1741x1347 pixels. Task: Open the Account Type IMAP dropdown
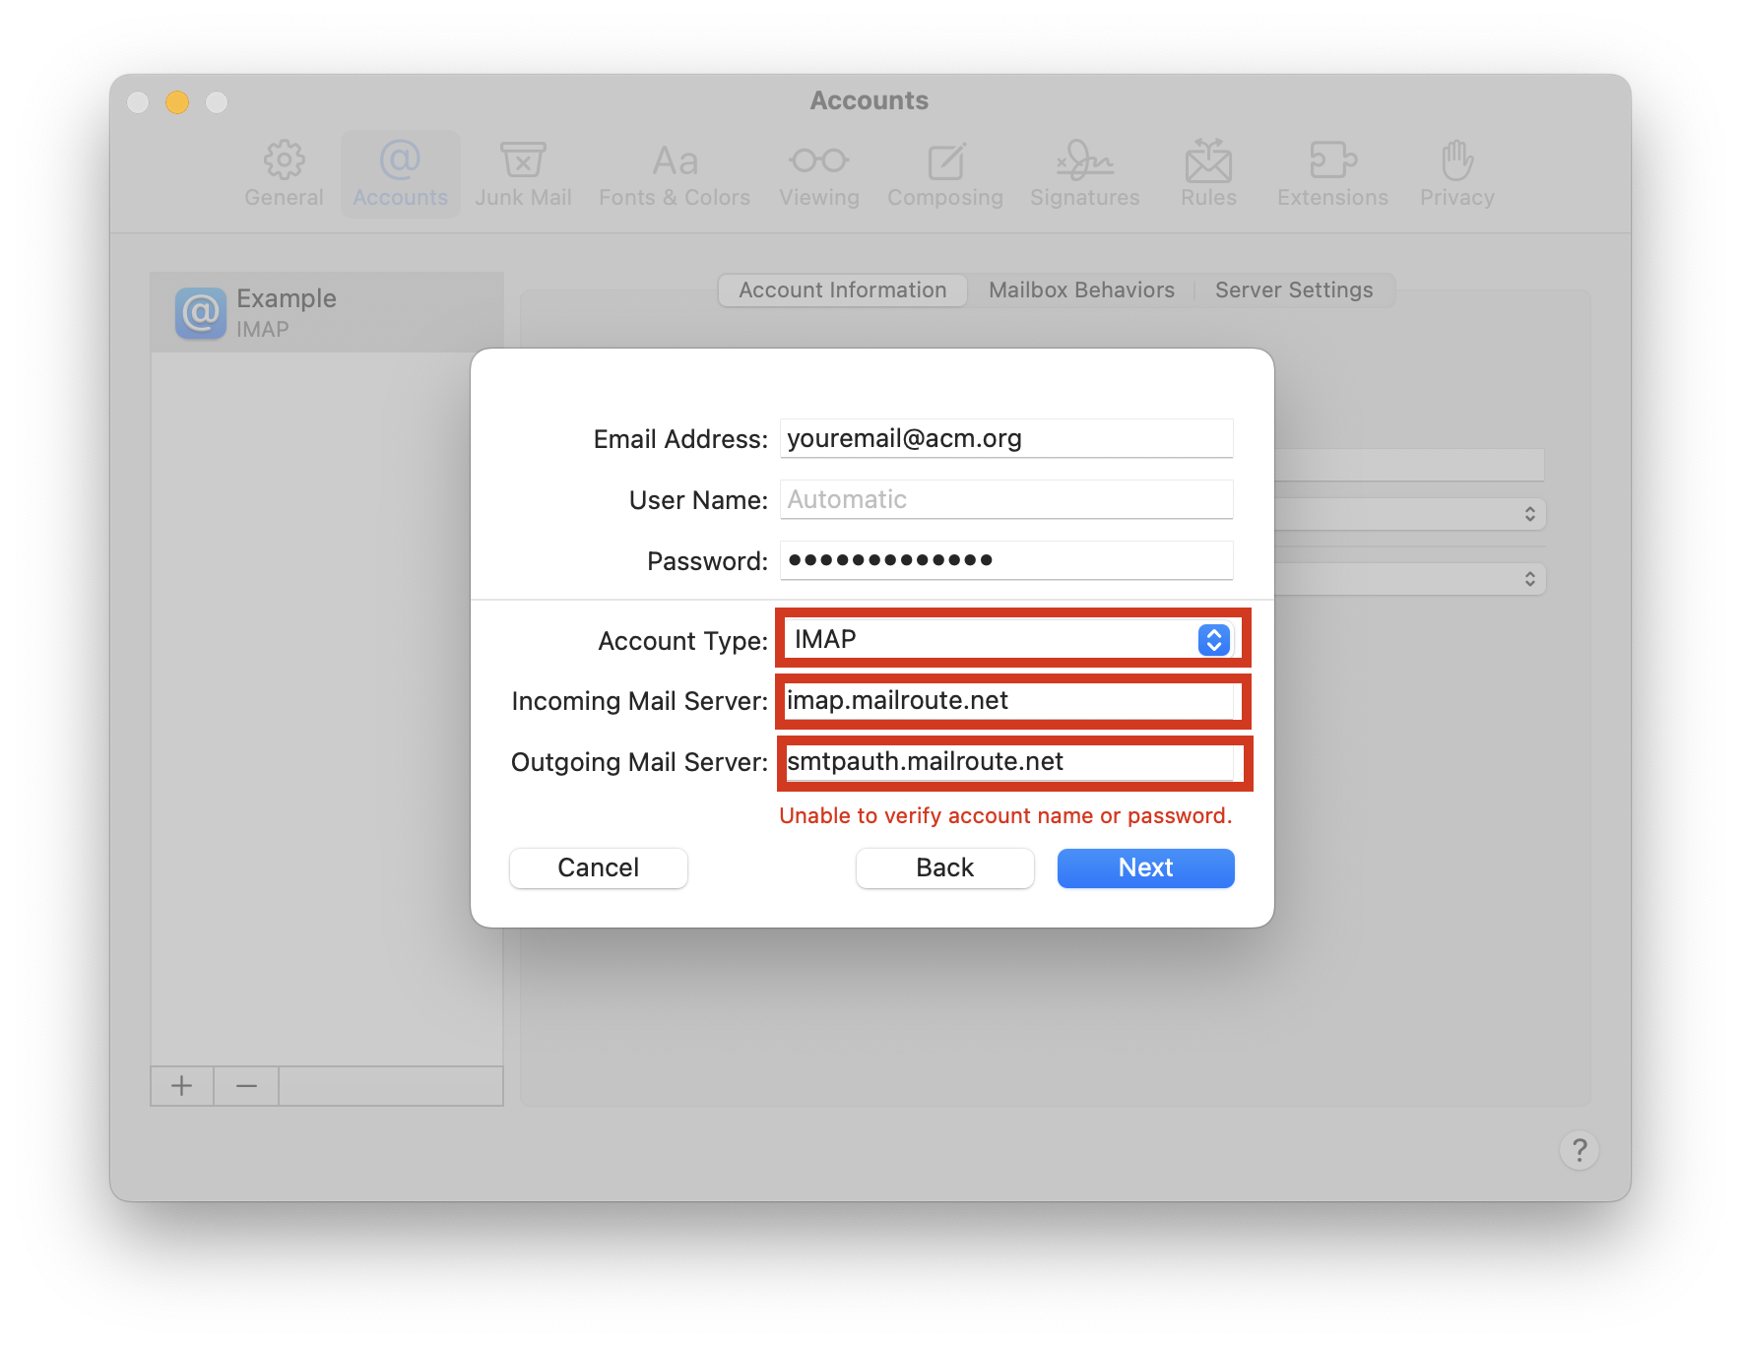click(1012, 640)
